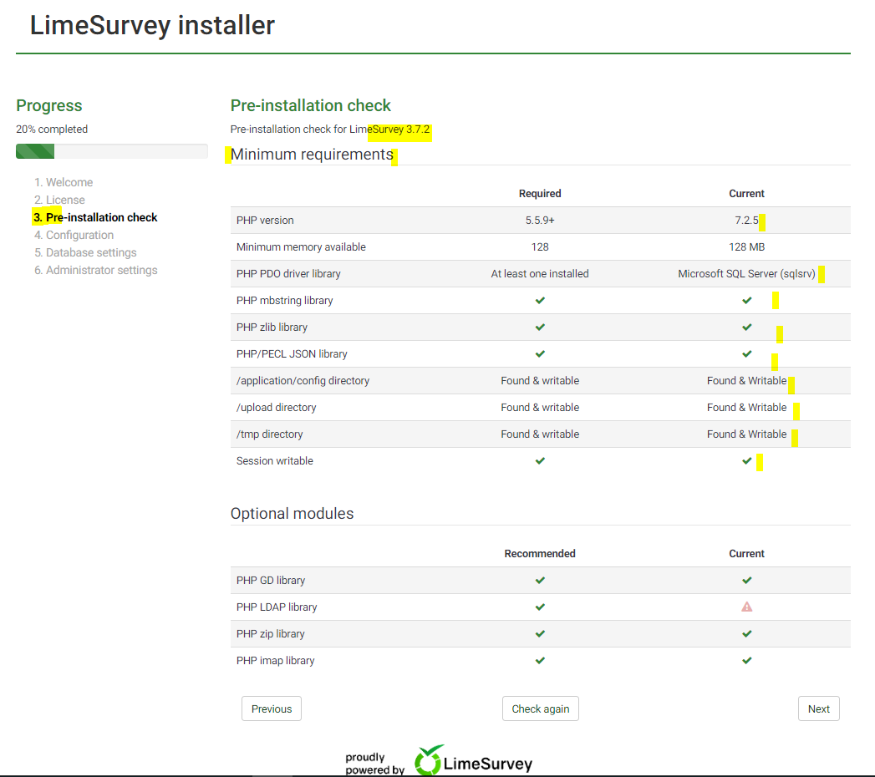Click the LDAP library warning triangle icon
This screenshot has width=875, height=777.
[746, 607]
